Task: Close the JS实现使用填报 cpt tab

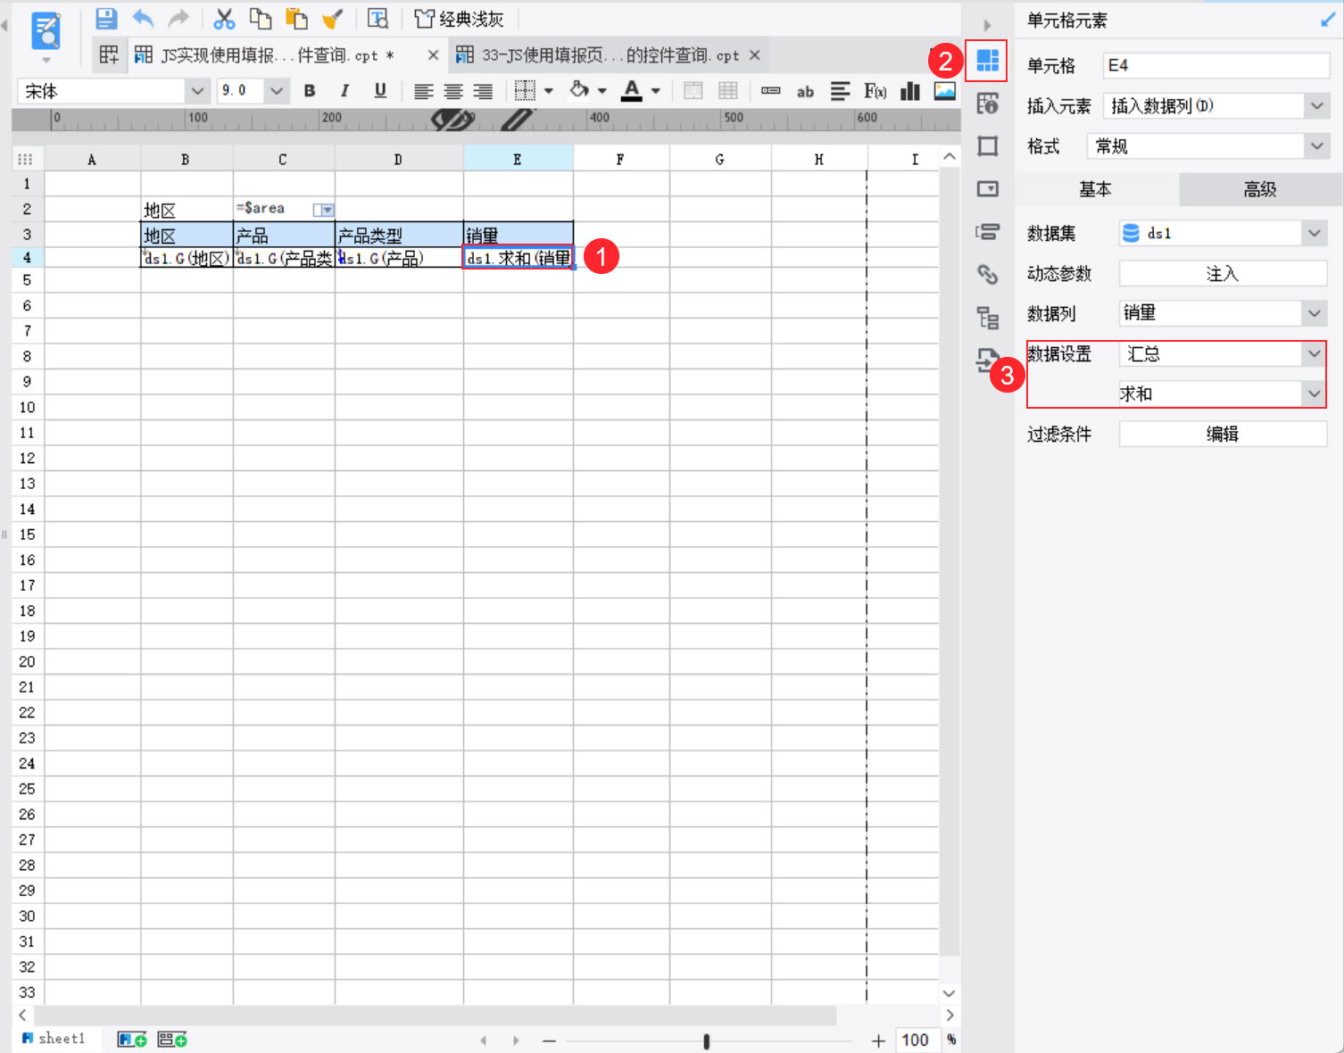Action: coord(433,55)
